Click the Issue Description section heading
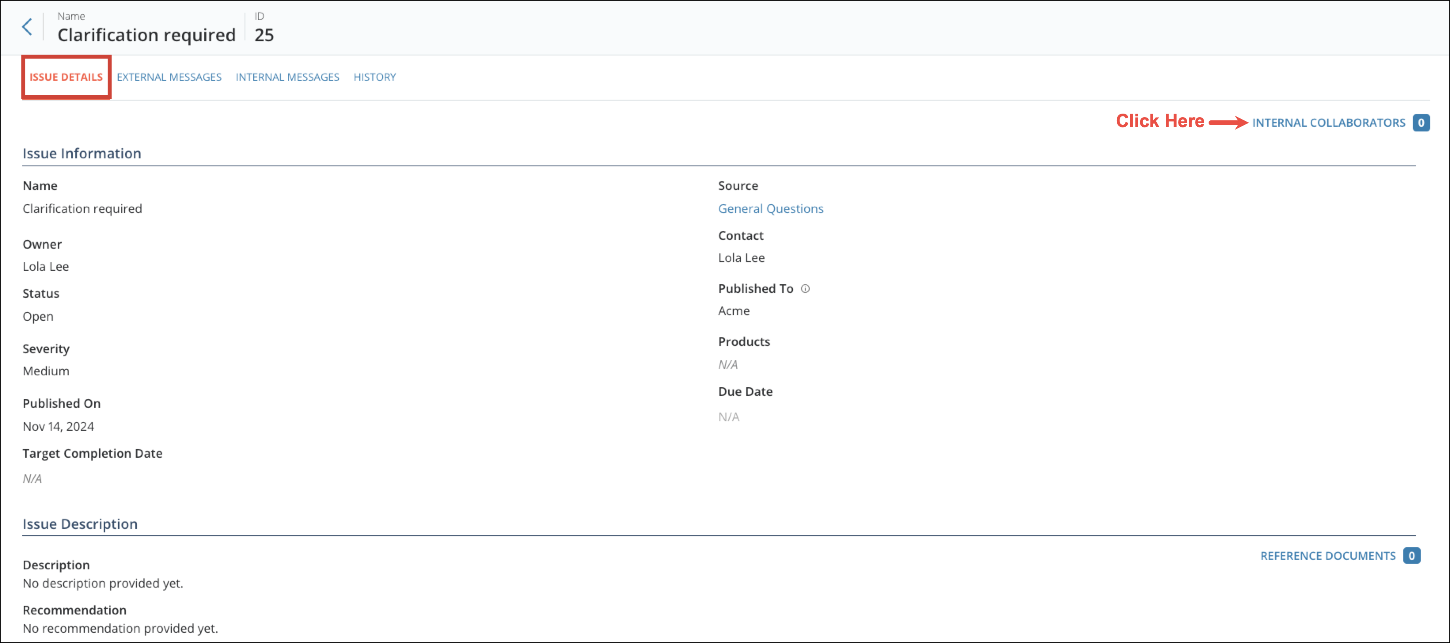 pyautogui.click(x=80, y=524)
